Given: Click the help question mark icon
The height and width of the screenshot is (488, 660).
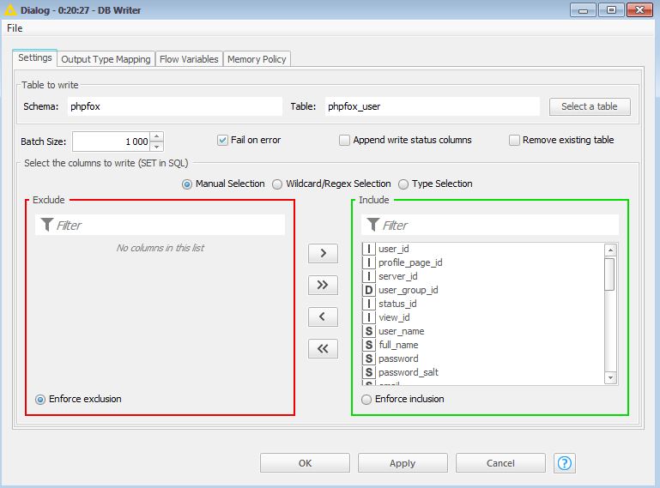Looking at the screenshot, I should (x=564, y=463).
